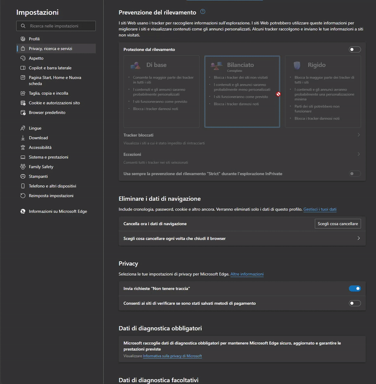Viewport: 376px width, 384px height.
Task: Open the Profili settings section
Action: click(56, 39)
